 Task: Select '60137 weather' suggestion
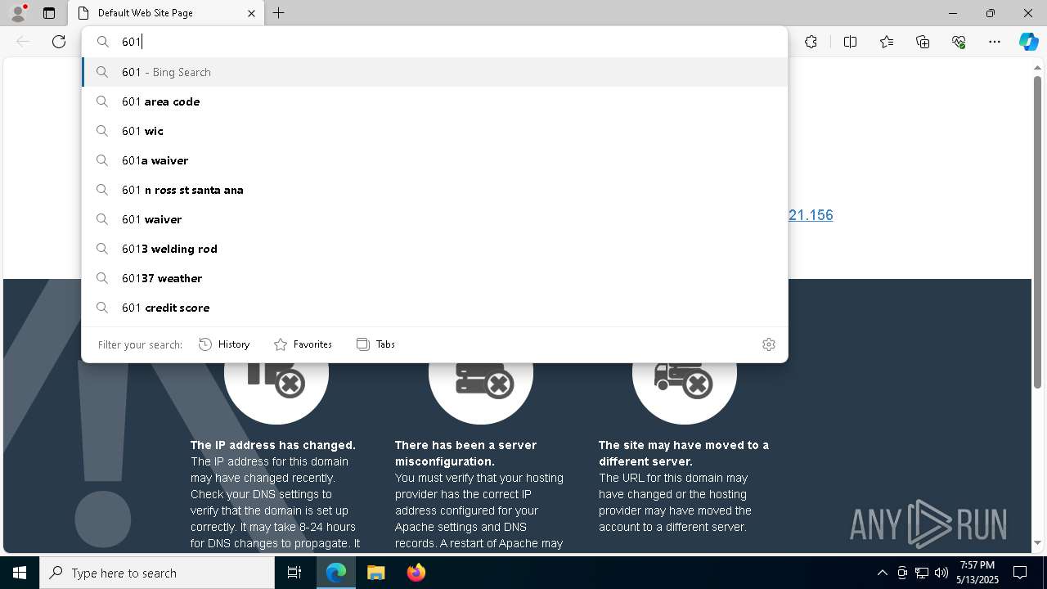434,278
